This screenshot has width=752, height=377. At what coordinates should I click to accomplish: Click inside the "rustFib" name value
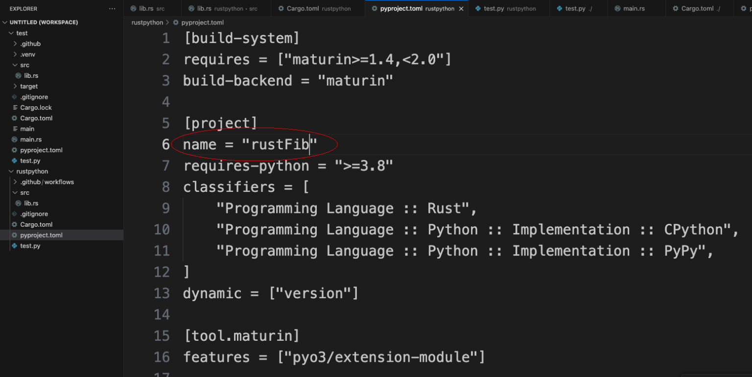pyautogui.click(x=280, y=144)
